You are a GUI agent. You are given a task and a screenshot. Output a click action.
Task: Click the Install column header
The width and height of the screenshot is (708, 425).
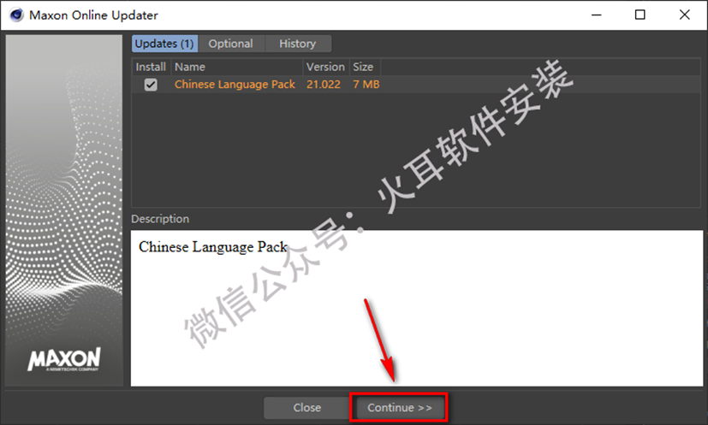coord(151,67)
